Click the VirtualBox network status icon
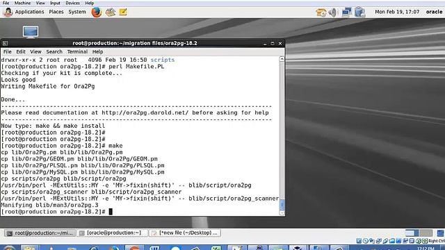445x250 pixels. pos(378,241)
